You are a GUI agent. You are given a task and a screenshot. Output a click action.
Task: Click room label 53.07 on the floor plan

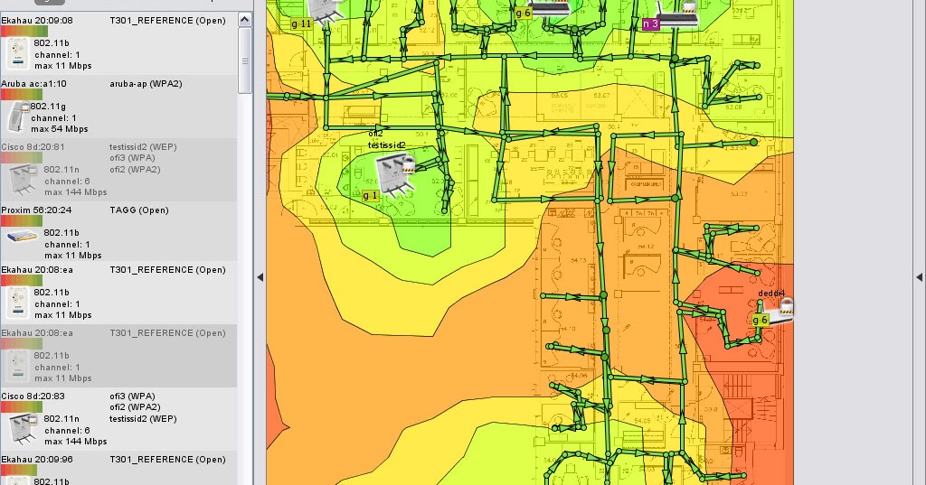tap(601, 95)
